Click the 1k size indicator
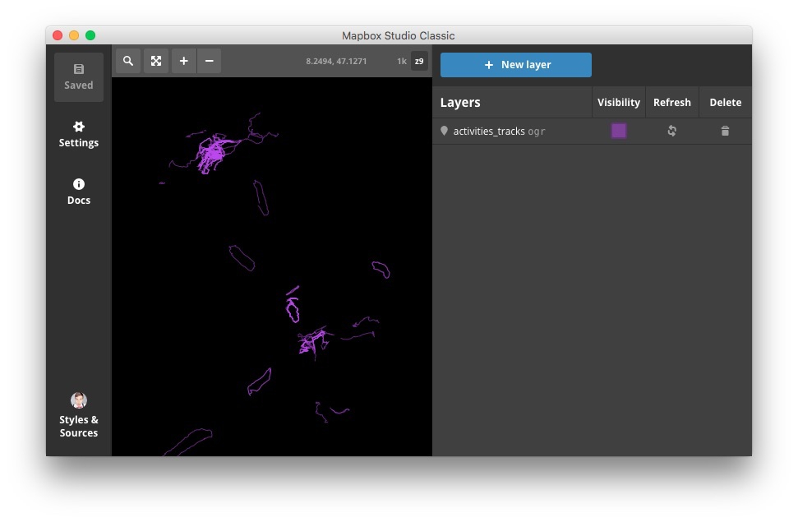This screenshot has width=798, height=522. coord(402,62)
